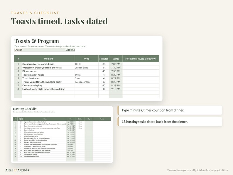The image size is (233, 175).
Task: Select the 'Toast: maid of honor' cell
Action: point(48,75)
